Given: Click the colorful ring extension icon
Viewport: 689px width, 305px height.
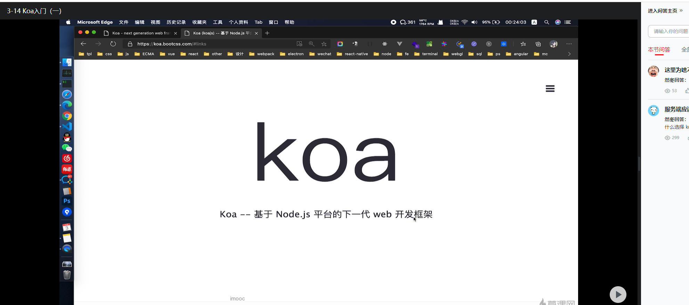Looking at the screenshot, I should [x=340, y=44].
